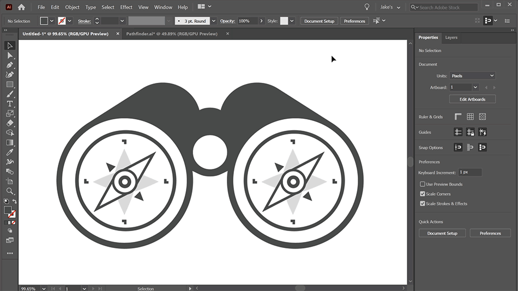Screen dimensions: 518x291
Task: Select the Pen tool
Action: coord(10,65)
